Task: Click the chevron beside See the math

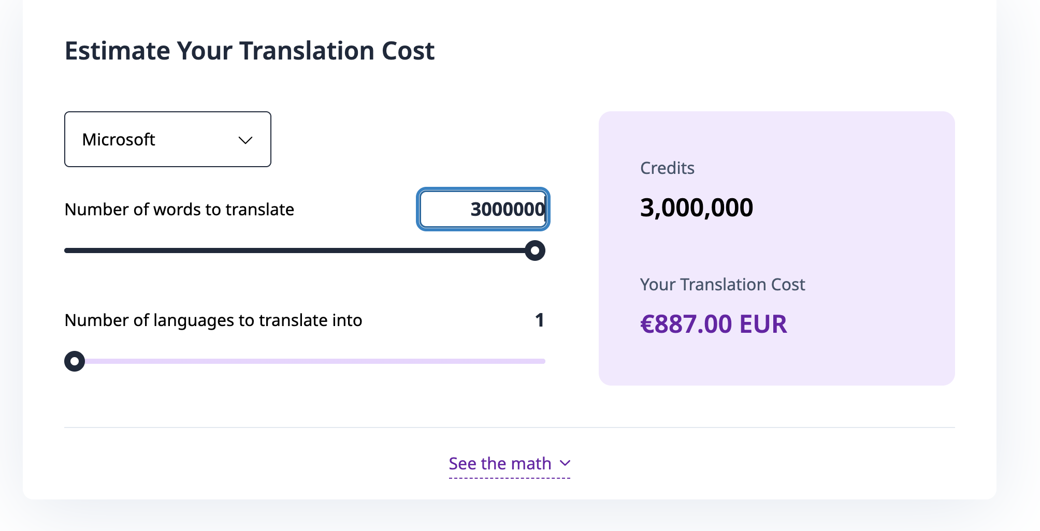Action: pos(566,463)
